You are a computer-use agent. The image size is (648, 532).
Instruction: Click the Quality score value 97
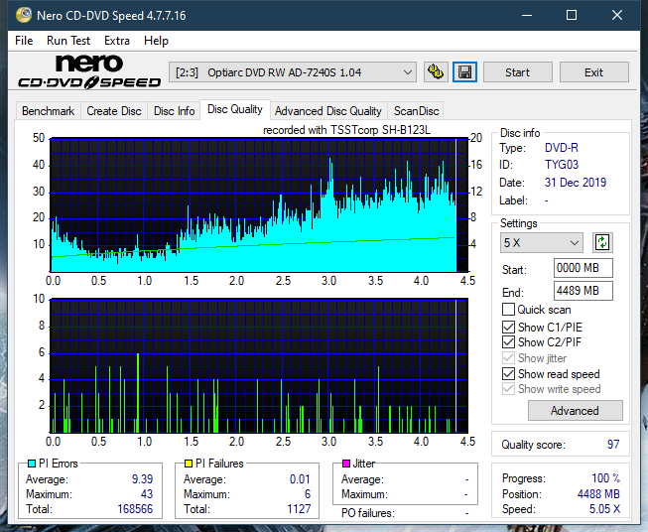[613, 445]
